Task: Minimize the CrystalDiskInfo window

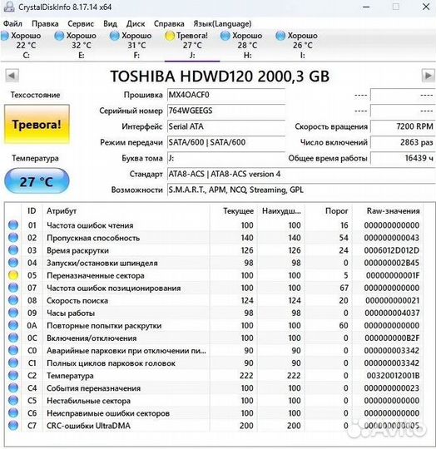Action: coord(366,7)
